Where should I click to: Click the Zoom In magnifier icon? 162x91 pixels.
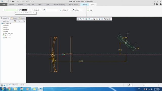(x=81, y=19)
